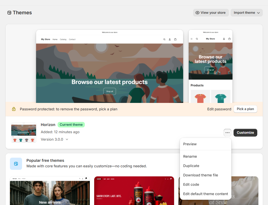Click the Horizon theme thumbnail

pos(24,133)
